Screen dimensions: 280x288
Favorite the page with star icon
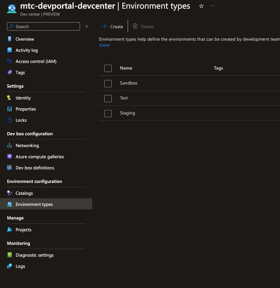pyautogui.click(x=201, y=6)
